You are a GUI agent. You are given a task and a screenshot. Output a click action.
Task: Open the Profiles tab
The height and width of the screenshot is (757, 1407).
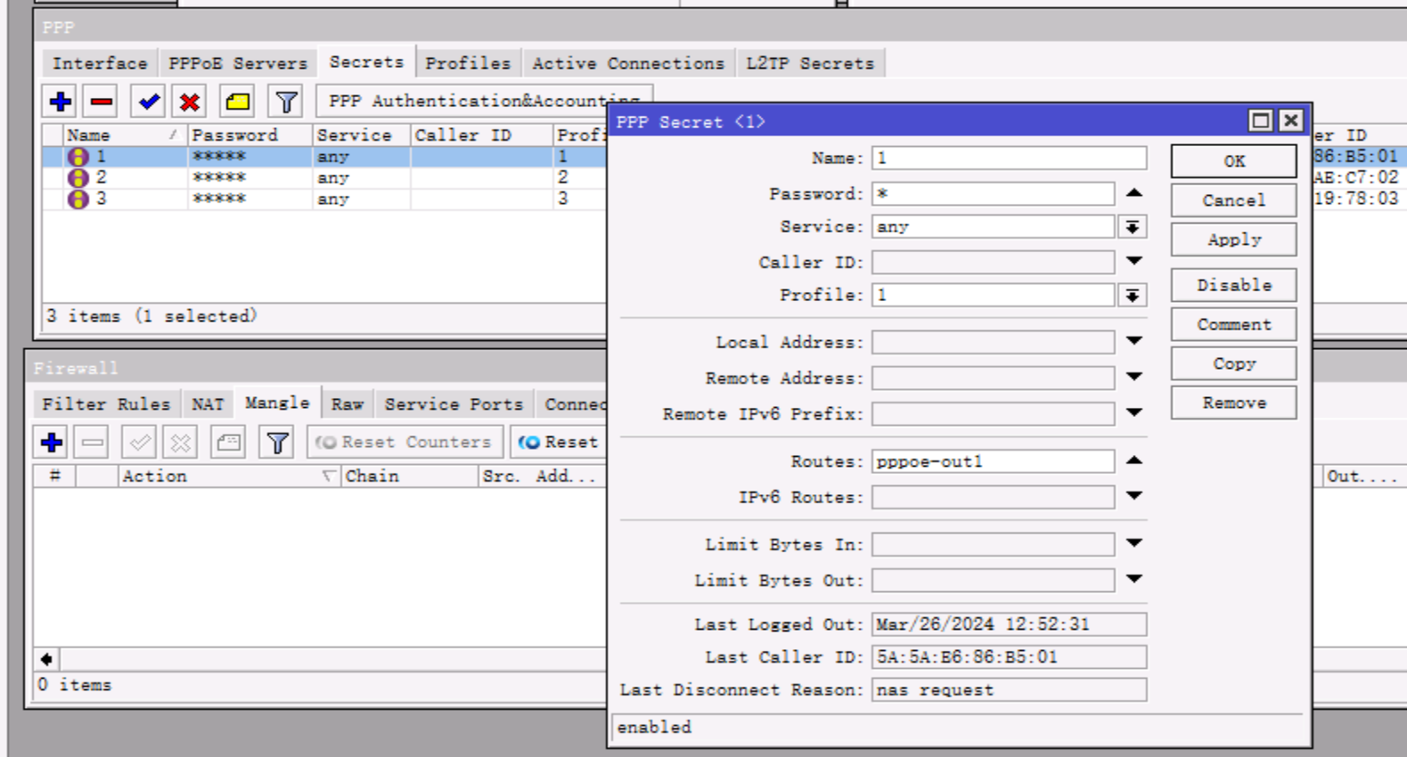click(468, 63)
